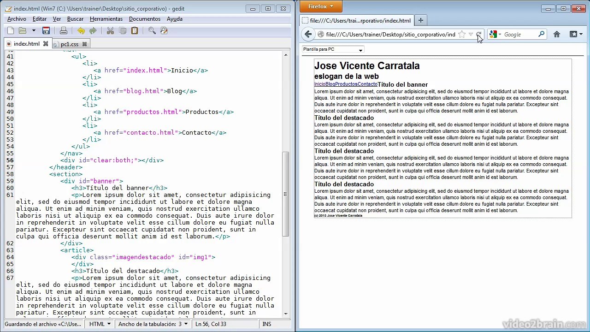590x332 pixels.
Task: Select the Firefox index.html browser tab
Action: pos(356,20)
